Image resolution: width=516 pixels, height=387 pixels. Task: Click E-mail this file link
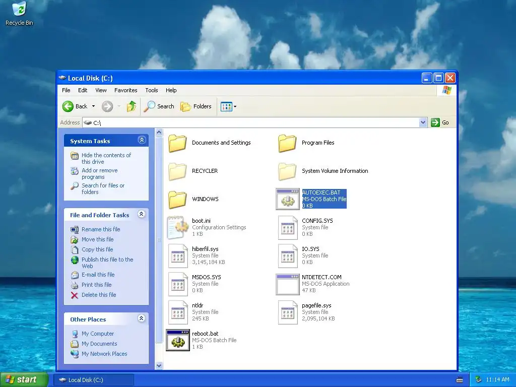98,275
